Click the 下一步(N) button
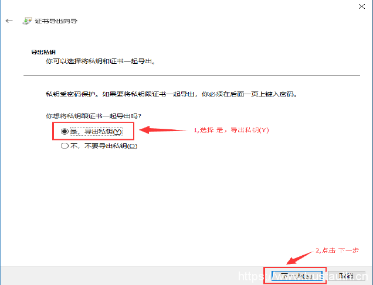 click(297, 276)
